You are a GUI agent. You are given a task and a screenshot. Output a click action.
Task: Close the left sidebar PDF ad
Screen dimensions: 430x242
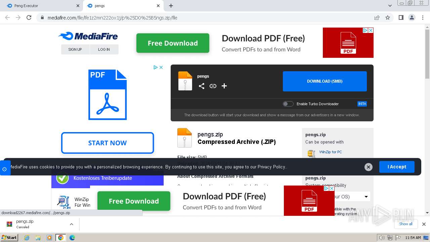tap(161, 67)
